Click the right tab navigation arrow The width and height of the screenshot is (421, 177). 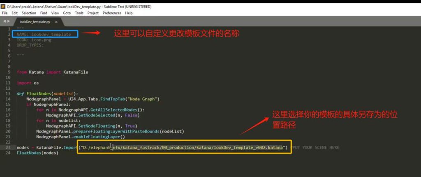click(9, 21)
